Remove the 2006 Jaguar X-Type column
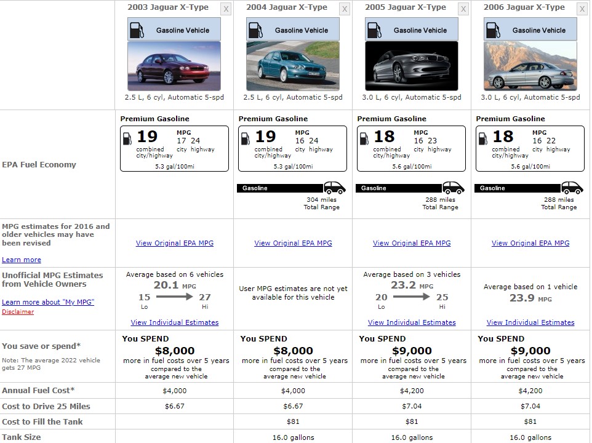The image size is (592, 443). point(582,9)
